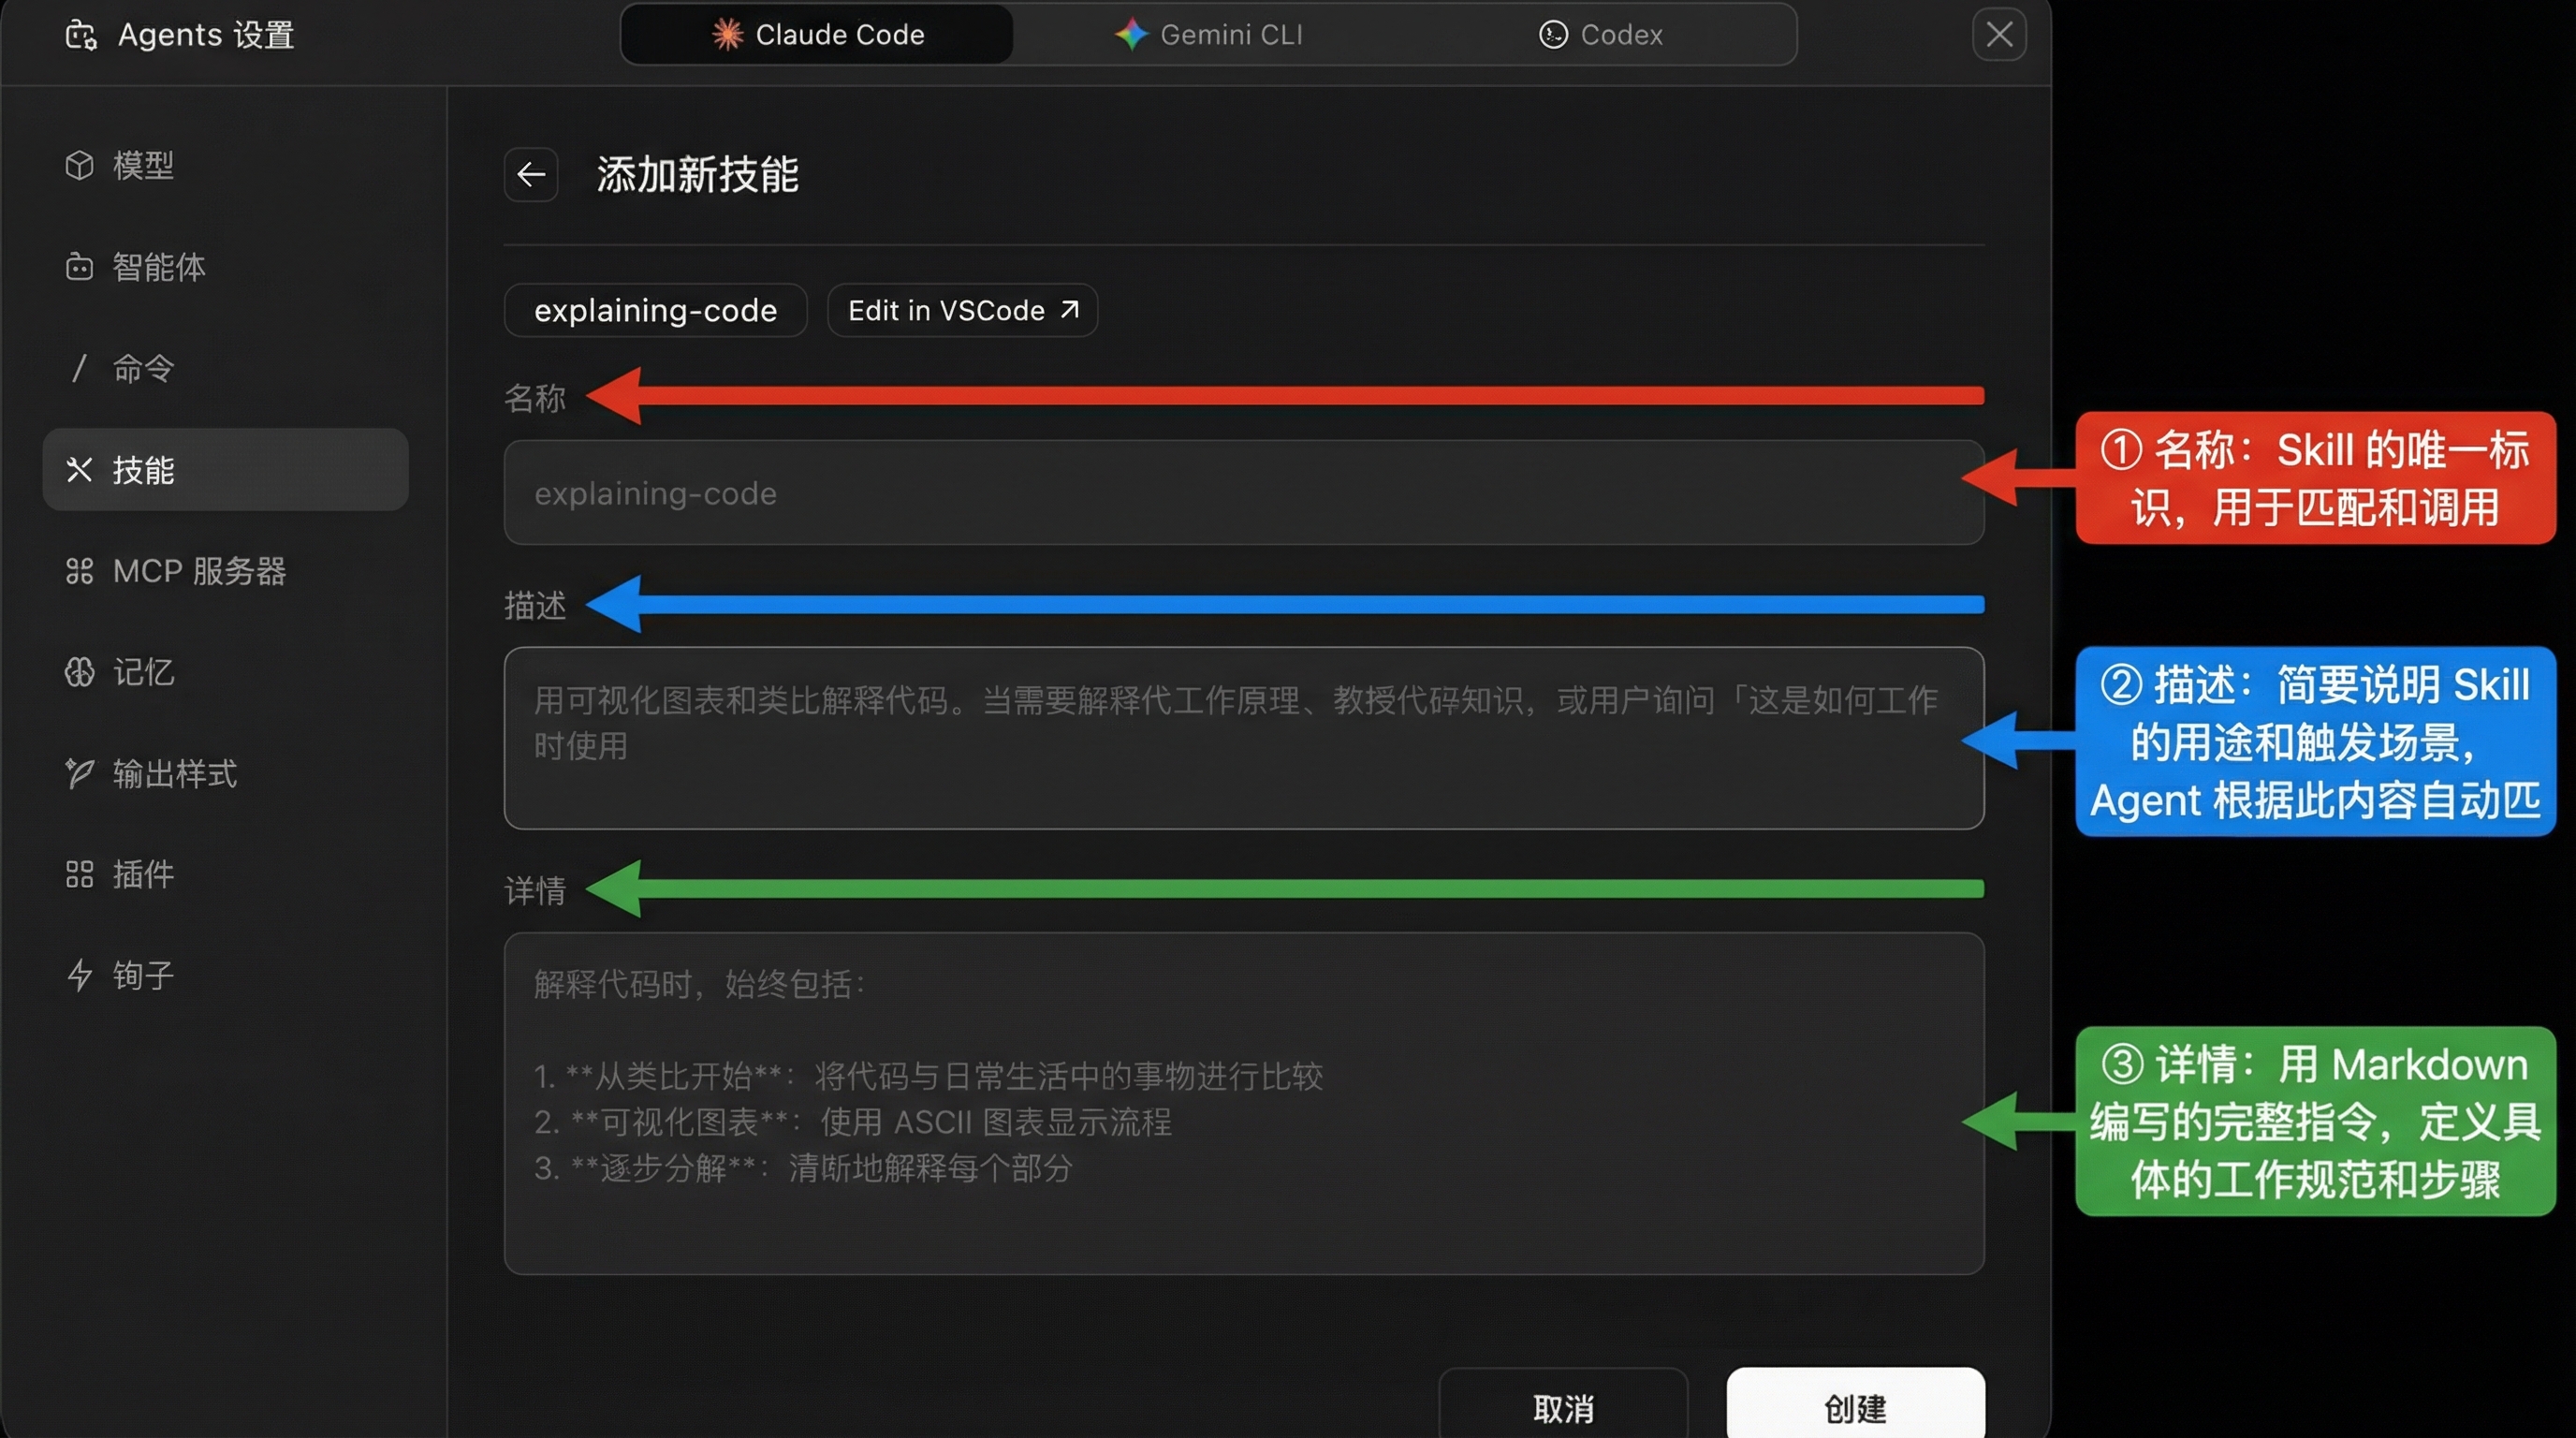Switch to the Gemini CLI tab
This screenshot has height=1438, width=2576.
click(1208, 35)
